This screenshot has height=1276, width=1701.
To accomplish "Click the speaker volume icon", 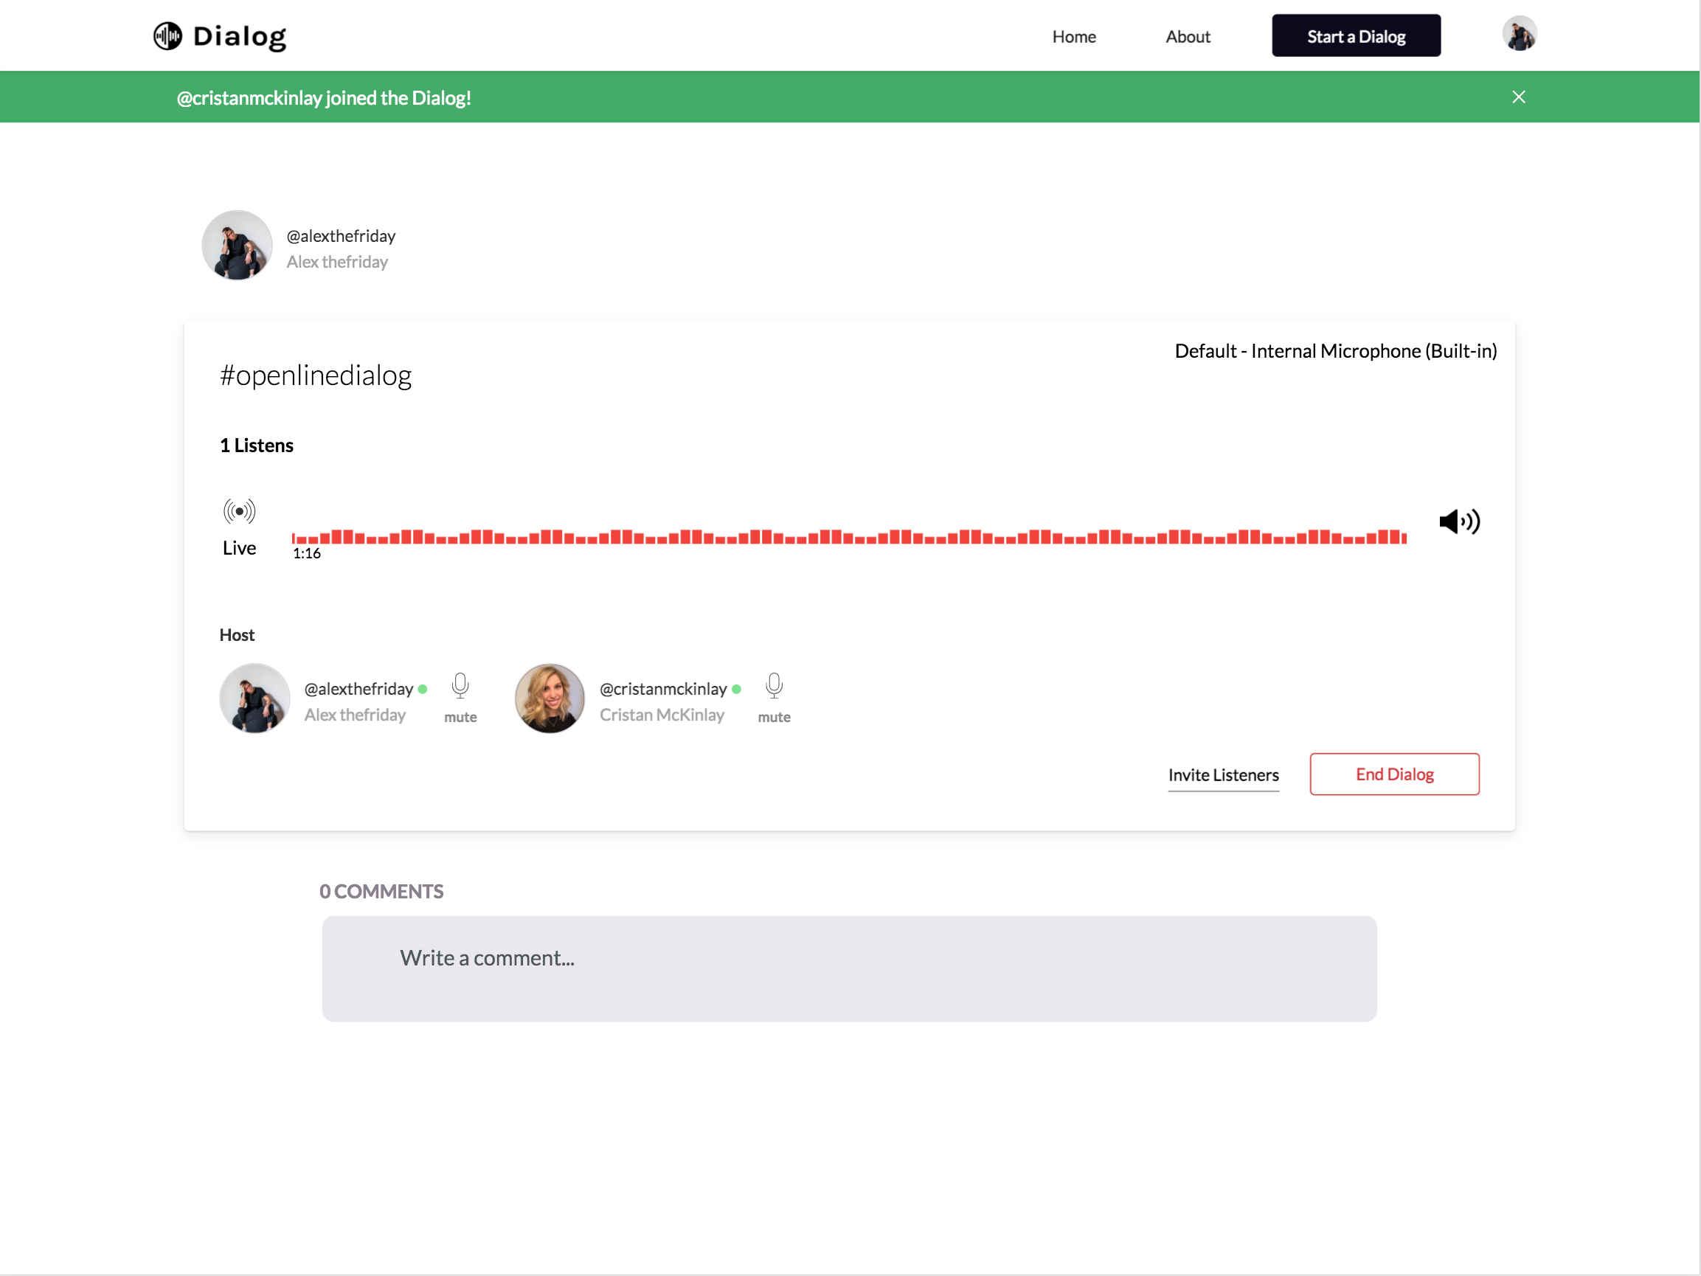I will [x=1459, y=522].
